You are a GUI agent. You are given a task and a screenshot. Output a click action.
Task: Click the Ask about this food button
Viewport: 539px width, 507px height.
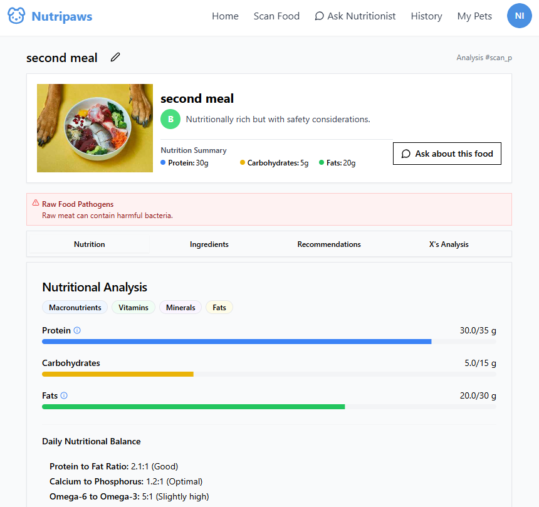(447, 154)
